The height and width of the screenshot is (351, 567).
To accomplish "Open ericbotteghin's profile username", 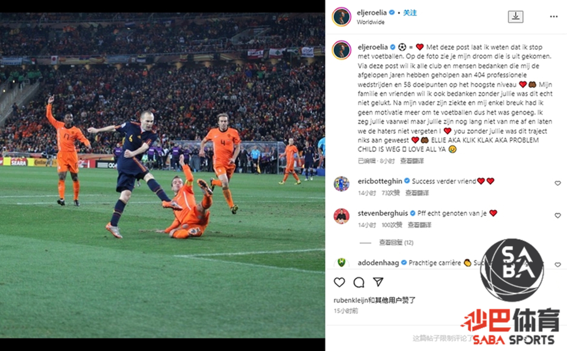I will (380, 181).
